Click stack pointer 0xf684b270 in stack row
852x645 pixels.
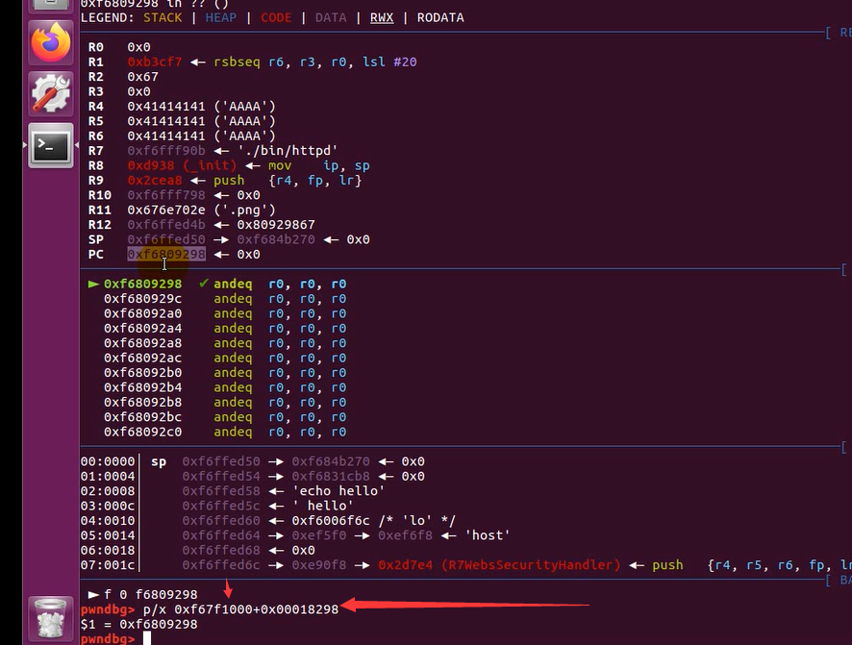click(331, 461)
